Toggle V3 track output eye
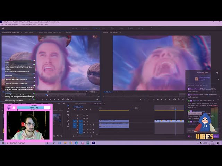The height and width of the screenshot is (166, 222). click(x=87, y=116)
